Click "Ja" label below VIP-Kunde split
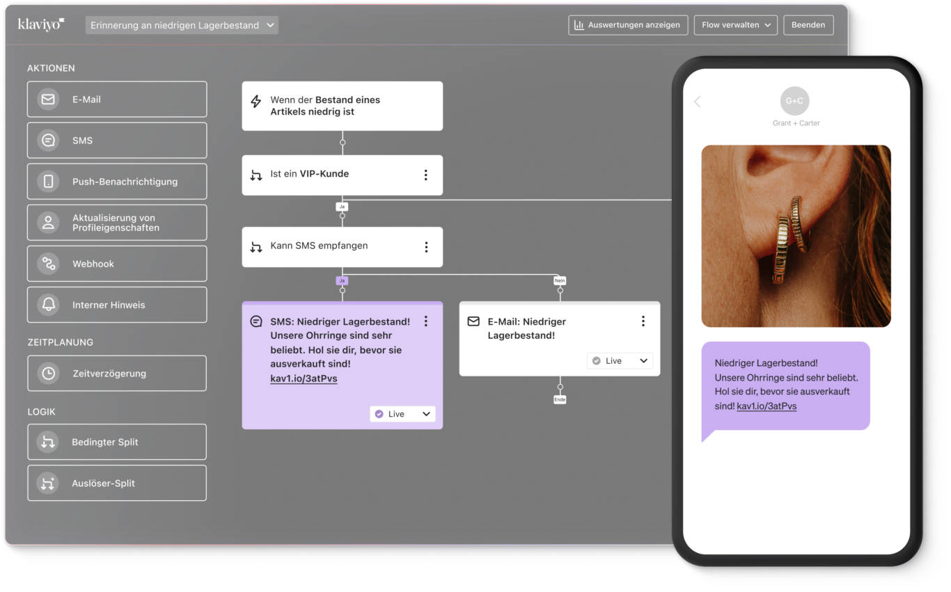The image size is (951, 592). click(x=342, y=207)
